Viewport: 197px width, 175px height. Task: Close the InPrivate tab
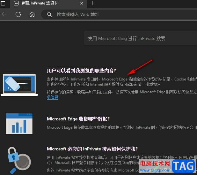tap(82, 4)
